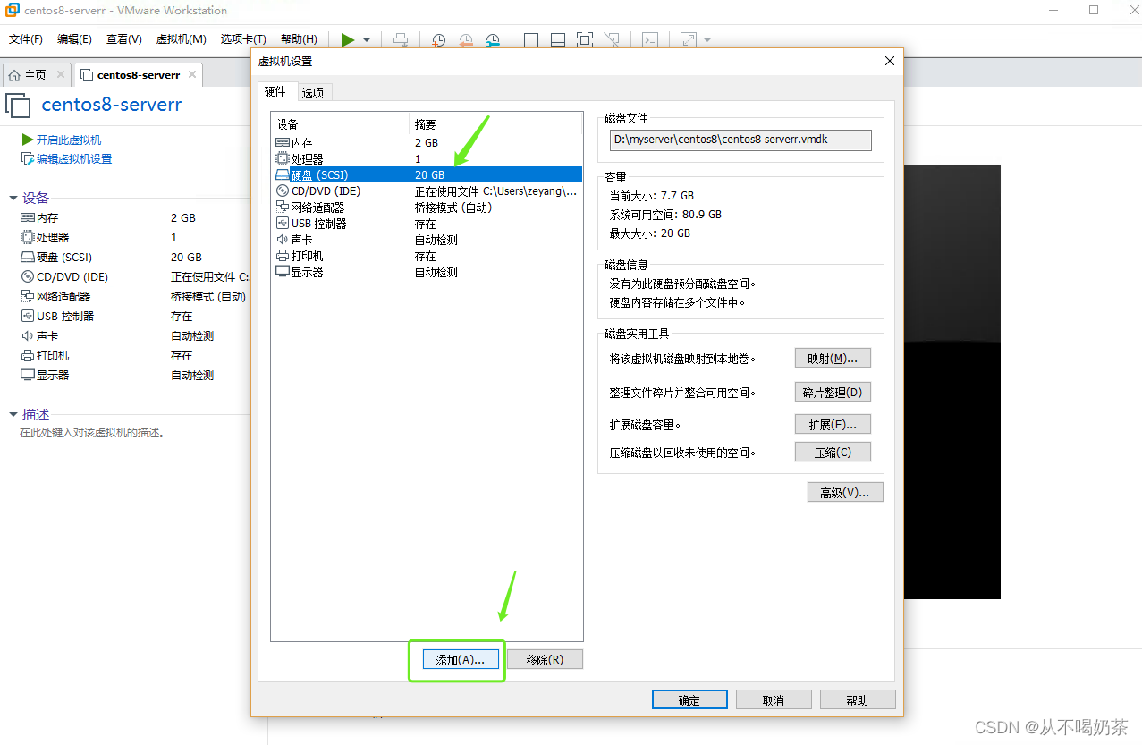Collapse the 设备 section in main window
Screen dimensions: 1142x745
pyautogui.click(x=13, y=198)
